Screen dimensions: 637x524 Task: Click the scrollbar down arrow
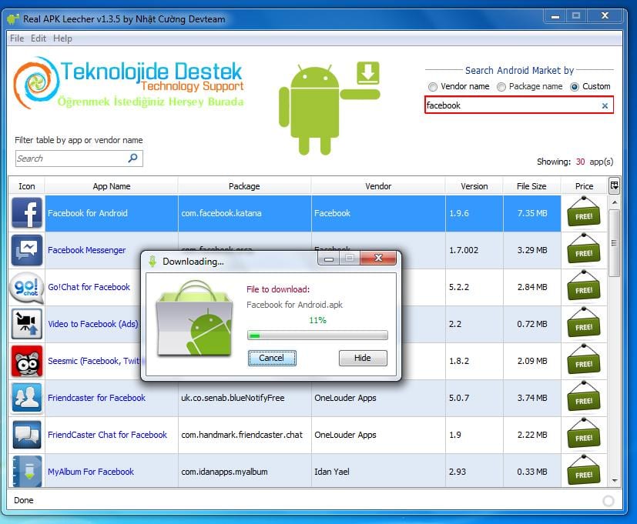614,481
